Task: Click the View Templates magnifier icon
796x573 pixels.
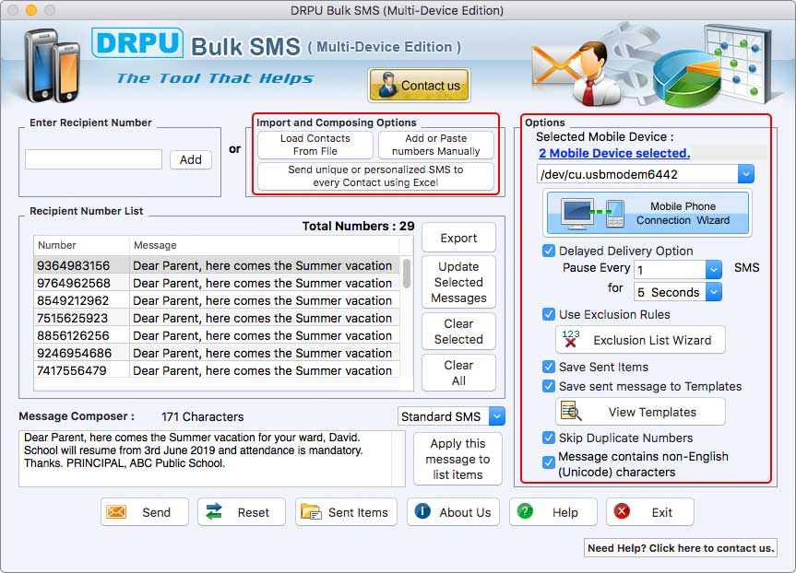Action: tap(571, 411)
